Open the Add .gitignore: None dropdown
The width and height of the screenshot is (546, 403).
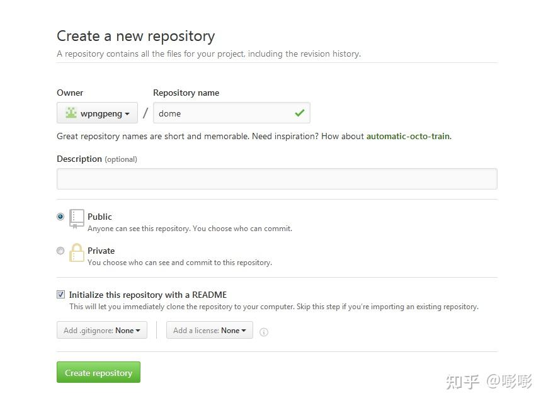[x=101, y=330]
